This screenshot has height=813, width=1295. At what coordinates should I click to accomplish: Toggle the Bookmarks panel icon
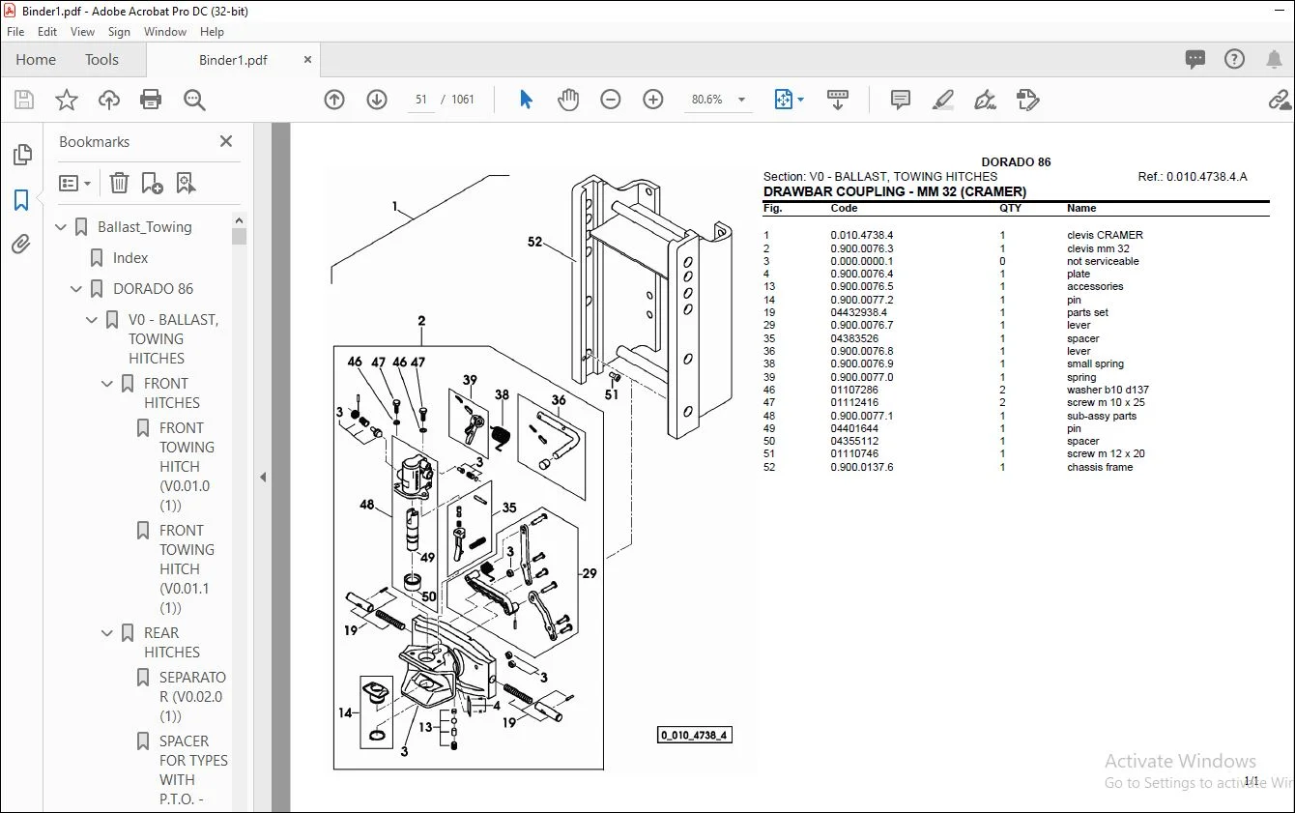21,200
